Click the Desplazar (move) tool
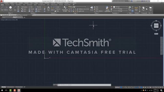 (x=25, y=7)
